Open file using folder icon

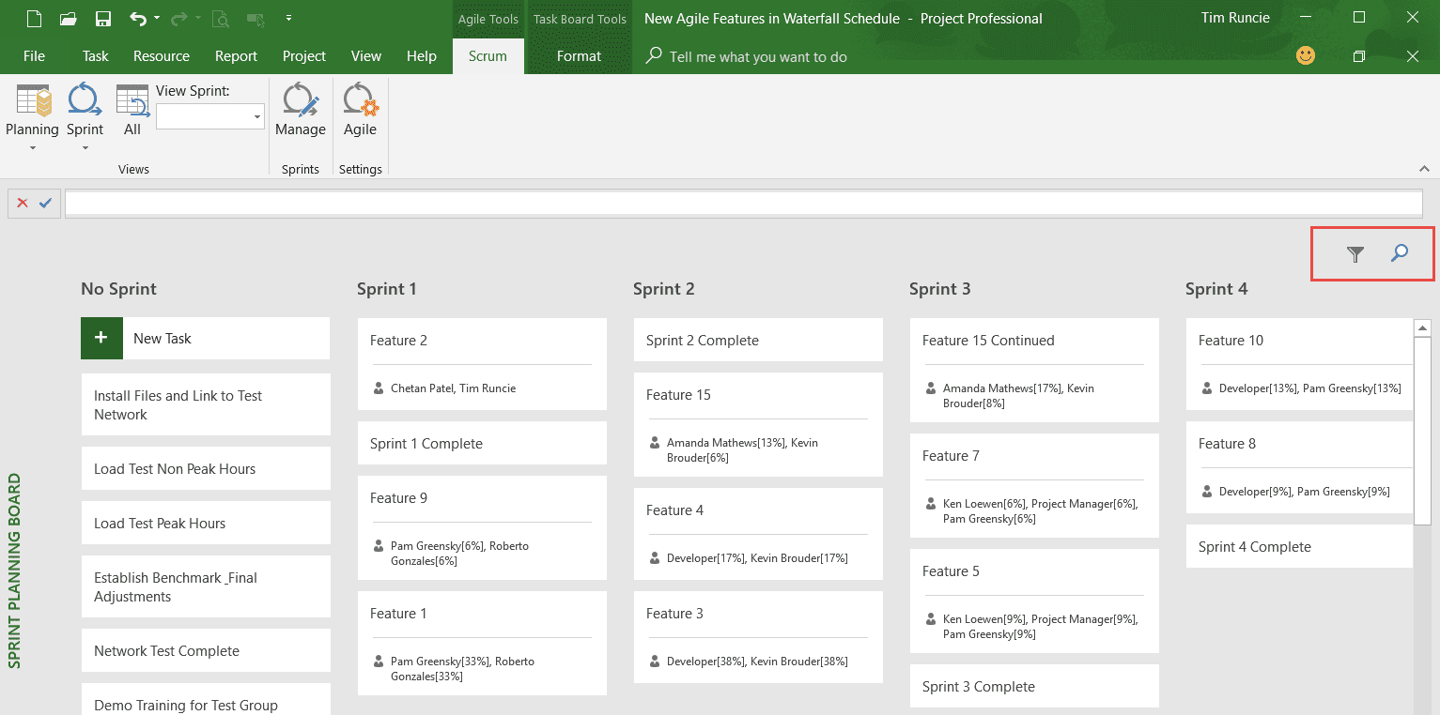(x=69, y=18)
